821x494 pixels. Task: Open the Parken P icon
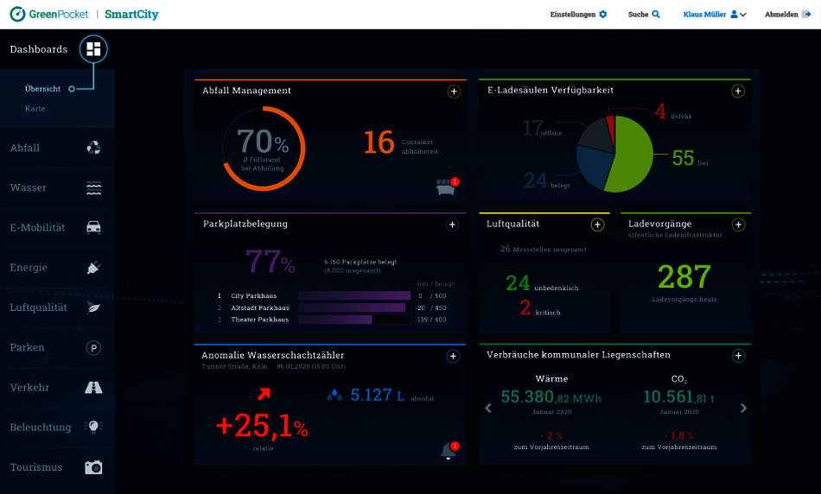coord(93,347)
